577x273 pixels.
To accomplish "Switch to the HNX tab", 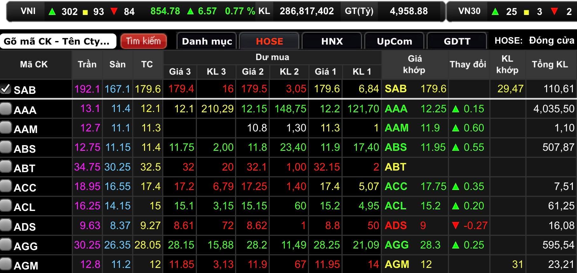I will (332, 41).
